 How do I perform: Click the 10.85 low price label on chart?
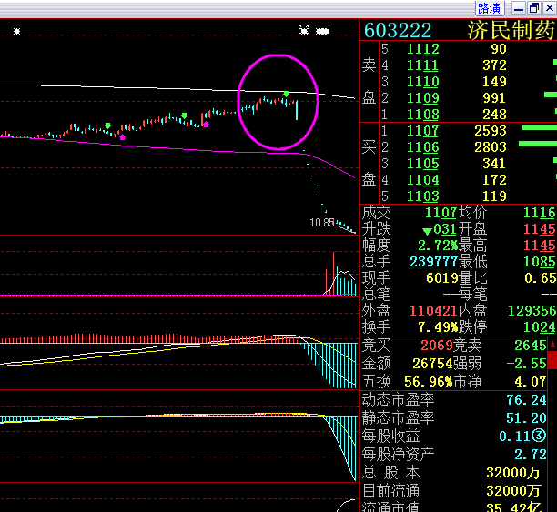[322, 223]
